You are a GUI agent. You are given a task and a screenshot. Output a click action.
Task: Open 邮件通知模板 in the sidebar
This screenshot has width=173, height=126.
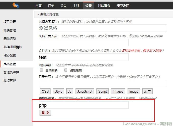click(13, 47)
